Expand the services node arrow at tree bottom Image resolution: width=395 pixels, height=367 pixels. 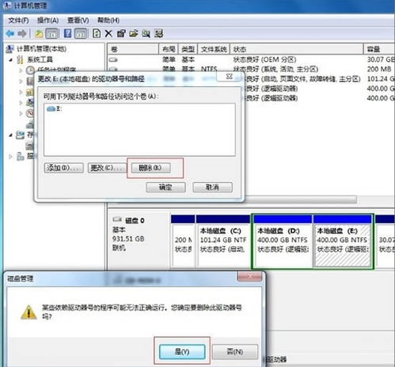[x=10, y=157]
